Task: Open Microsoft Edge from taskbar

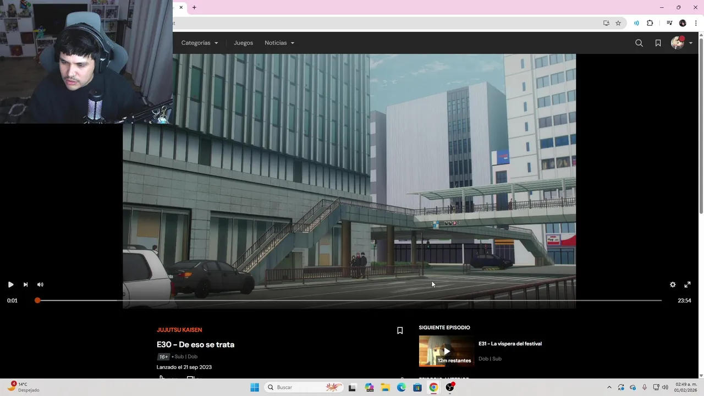Action: point(402,387)
